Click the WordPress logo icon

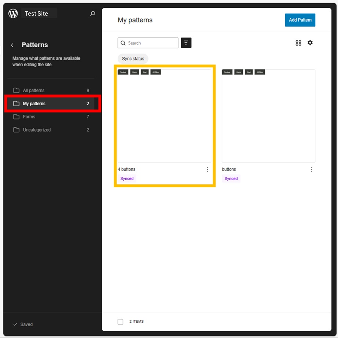(13, 14)
